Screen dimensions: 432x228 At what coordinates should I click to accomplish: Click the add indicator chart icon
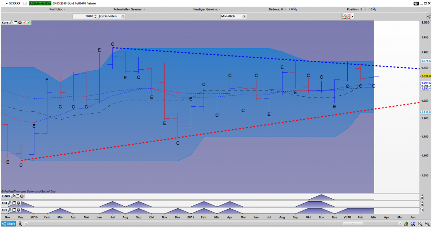346,16
